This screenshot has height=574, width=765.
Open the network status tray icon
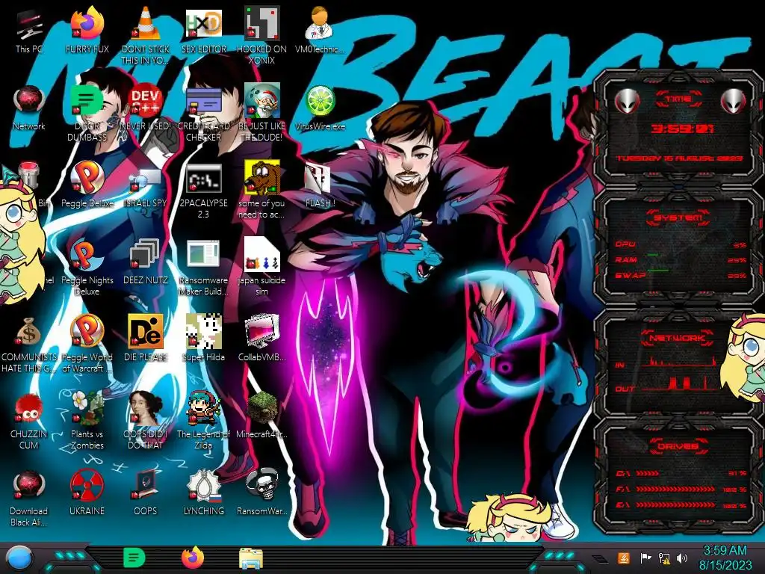point(663,558)
